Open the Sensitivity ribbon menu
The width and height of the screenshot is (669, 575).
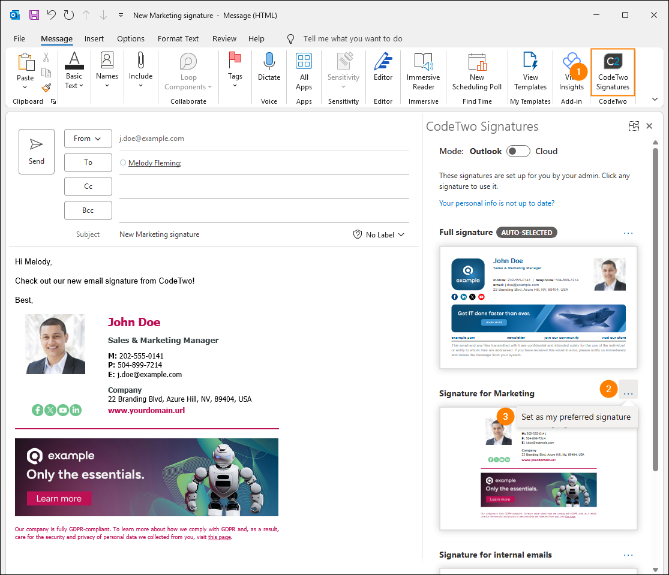click(x=343, y=71)
